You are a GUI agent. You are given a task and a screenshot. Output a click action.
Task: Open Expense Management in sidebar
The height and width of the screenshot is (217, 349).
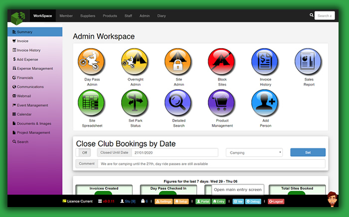click(35, 68)
